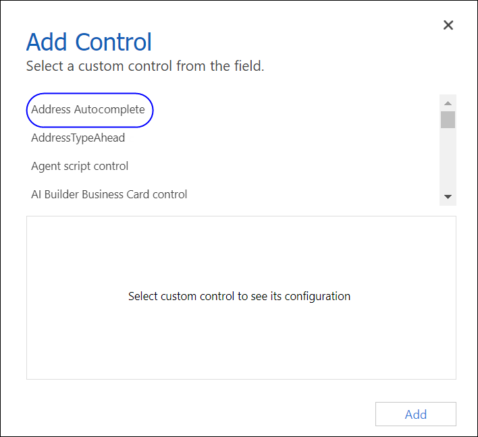The height and width of the screenshot is (437, 478).
Task: Click the scroll down arrow of control list
Action: (x=448, y=197)
